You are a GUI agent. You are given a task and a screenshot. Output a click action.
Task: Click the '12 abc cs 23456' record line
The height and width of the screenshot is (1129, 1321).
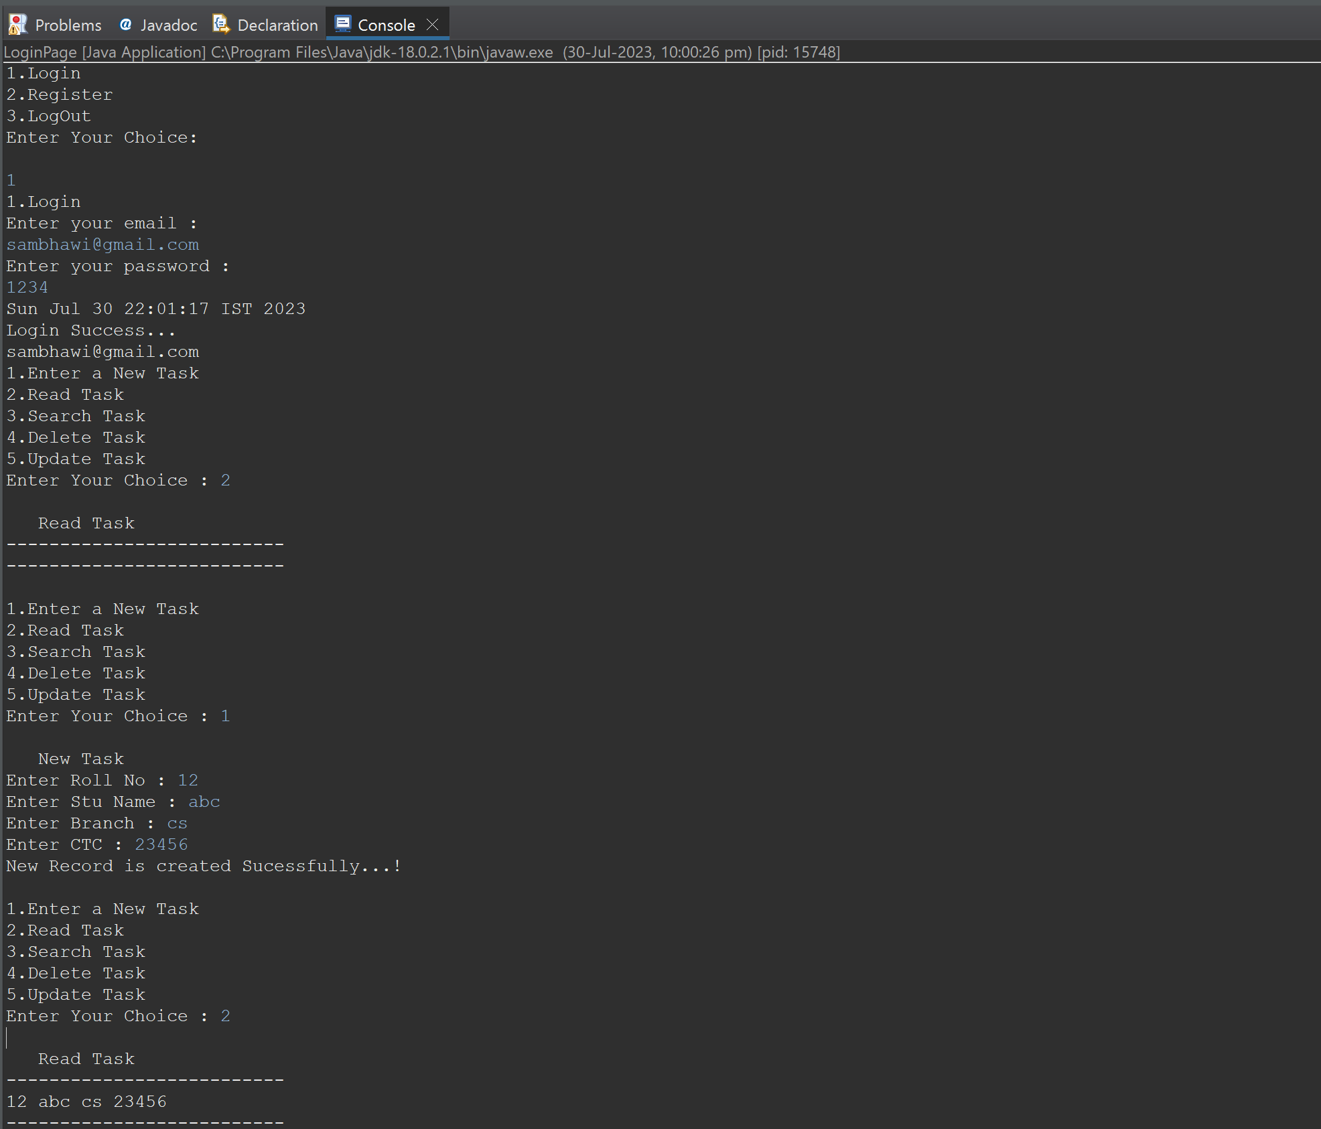[x=86, y=1102]
